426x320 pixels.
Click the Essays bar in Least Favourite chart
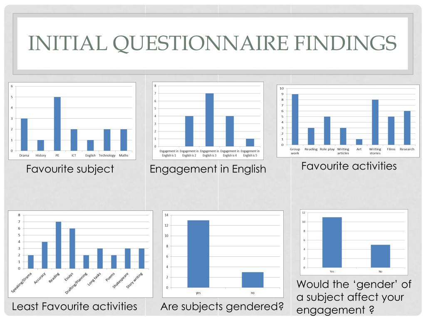click(72, 248)
